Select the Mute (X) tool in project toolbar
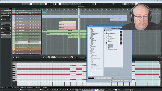 (x=69, y=4)
